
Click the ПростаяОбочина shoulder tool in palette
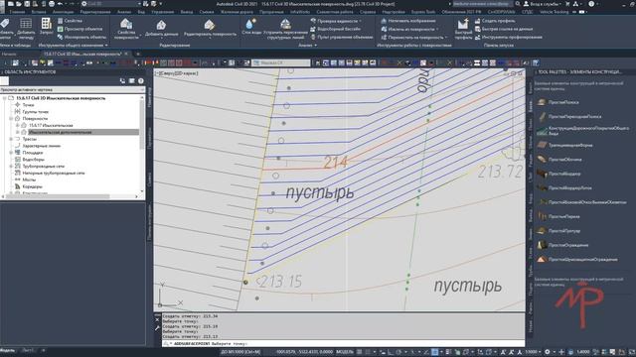(559, 160)
